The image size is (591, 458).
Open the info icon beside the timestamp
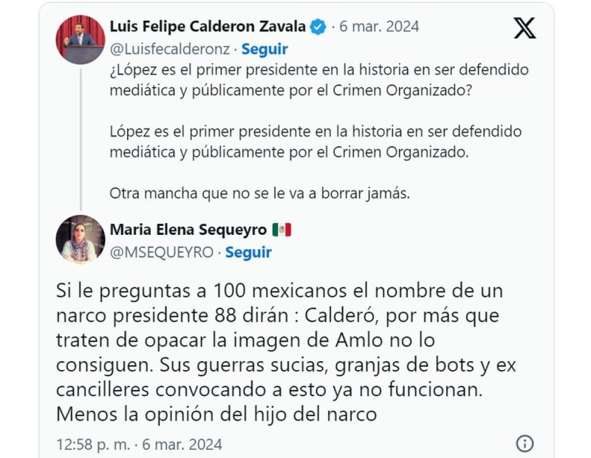[525, 444]
